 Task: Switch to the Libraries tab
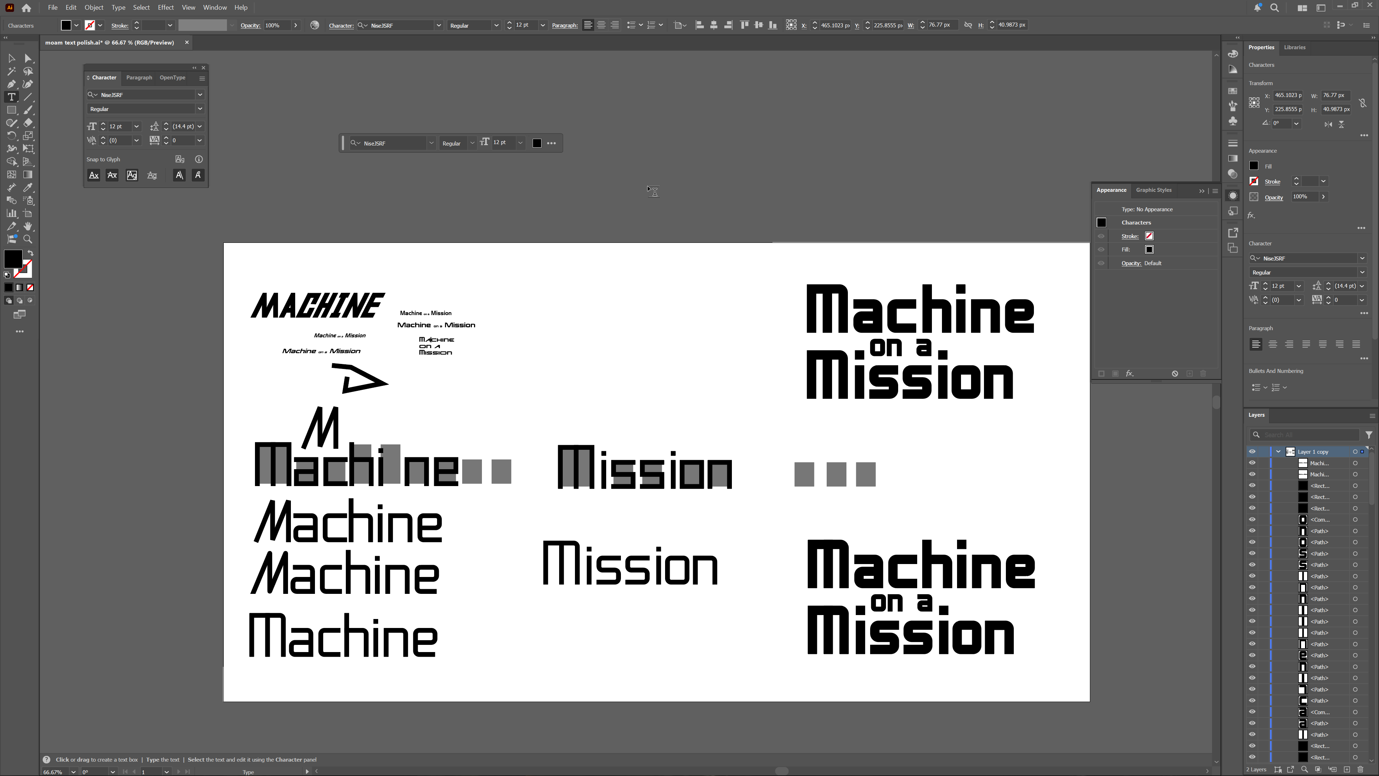click(x=1294, y=47)
